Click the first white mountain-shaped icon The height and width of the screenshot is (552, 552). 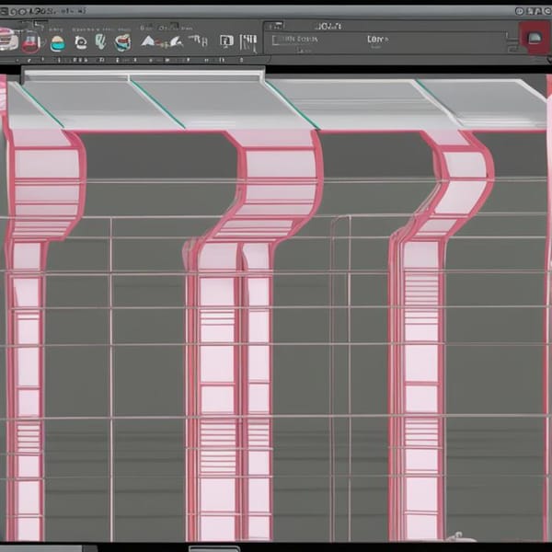(148, 41)
